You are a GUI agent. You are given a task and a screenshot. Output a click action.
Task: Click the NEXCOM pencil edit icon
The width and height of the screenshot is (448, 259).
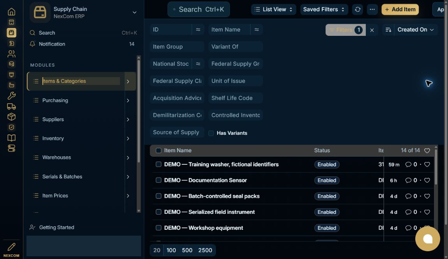pyautogui.click(x=11, y=247)
